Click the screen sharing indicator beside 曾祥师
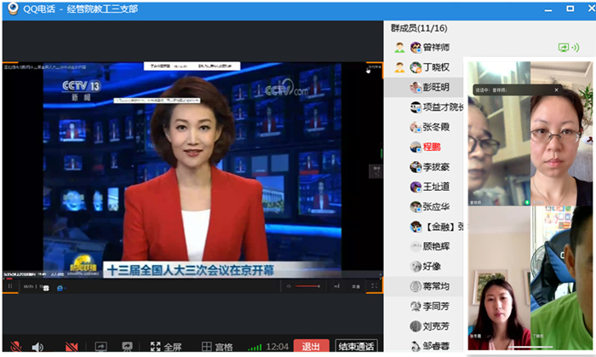596x357 pixels. pyautogui.click(x=563, y=48)
